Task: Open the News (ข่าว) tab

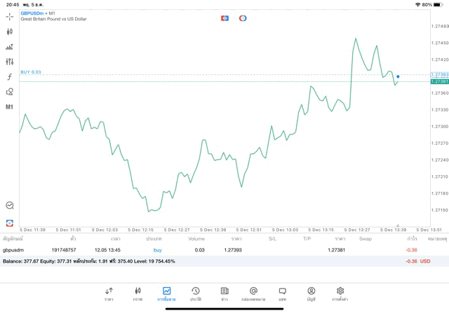Action: 224,293
